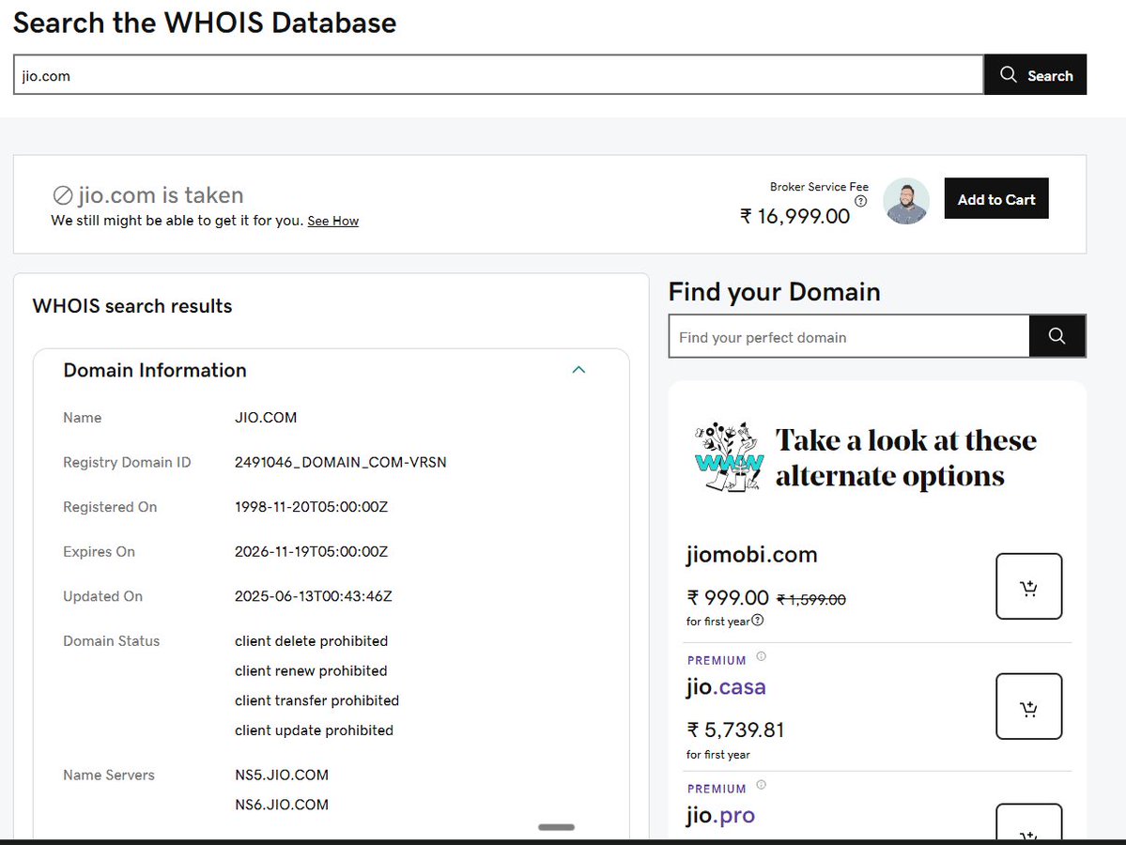This screenshot has height=845, width=1126.
Task: Click the struck-through ₹1,599.00 price
Action: pos(811,599)
